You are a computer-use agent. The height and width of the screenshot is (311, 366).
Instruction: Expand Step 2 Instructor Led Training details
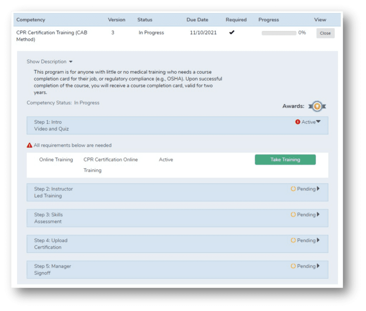(318, 189)
